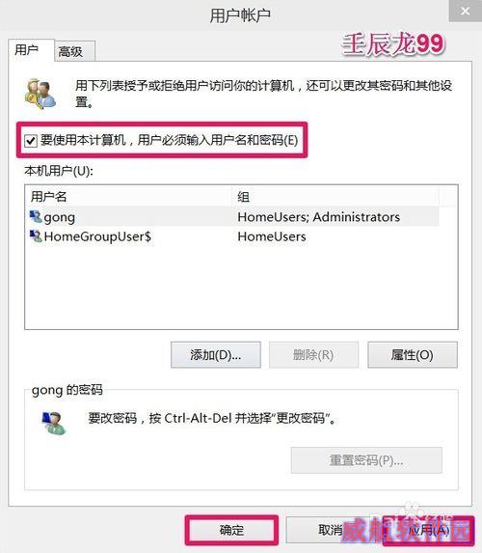Select the 用户 tab

[x=32, y=50]
